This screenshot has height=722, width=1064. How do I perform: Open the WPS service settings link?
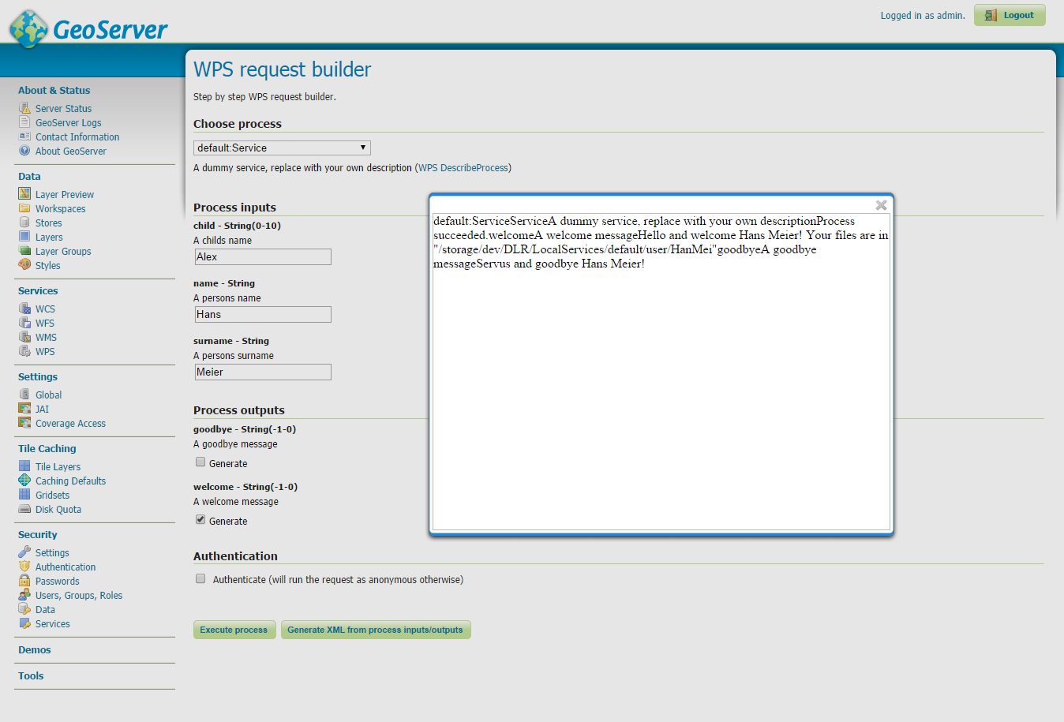45,352
